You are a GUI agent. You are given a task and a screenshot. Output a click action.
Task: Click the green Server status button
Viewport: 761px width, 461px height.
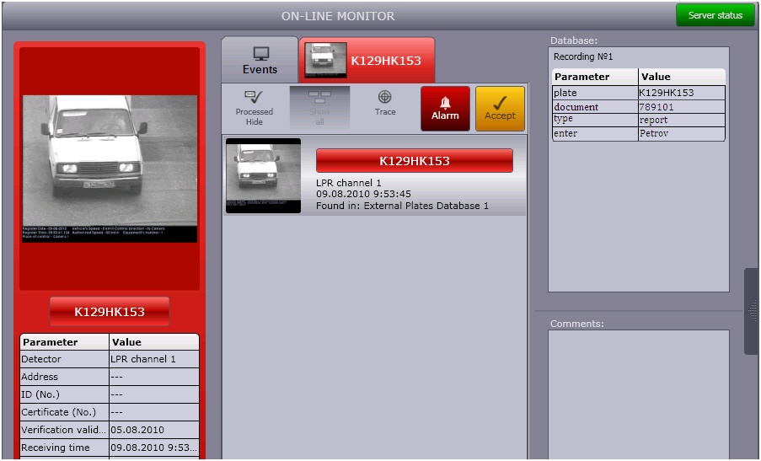point(715,15)
